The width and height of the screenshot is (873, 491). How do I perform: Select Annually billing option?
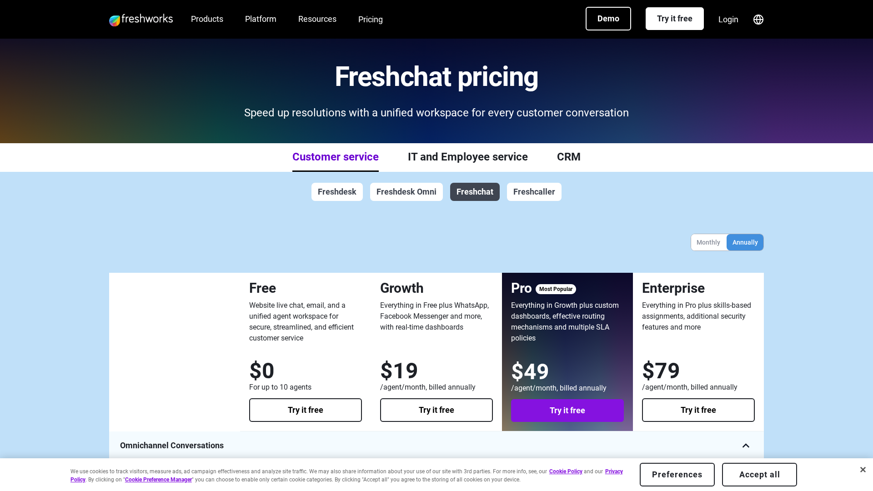[x=745, y=242]
